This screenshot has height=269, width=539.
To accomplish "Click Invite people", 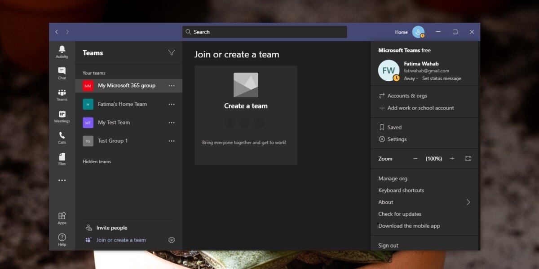I will point(106,228).
